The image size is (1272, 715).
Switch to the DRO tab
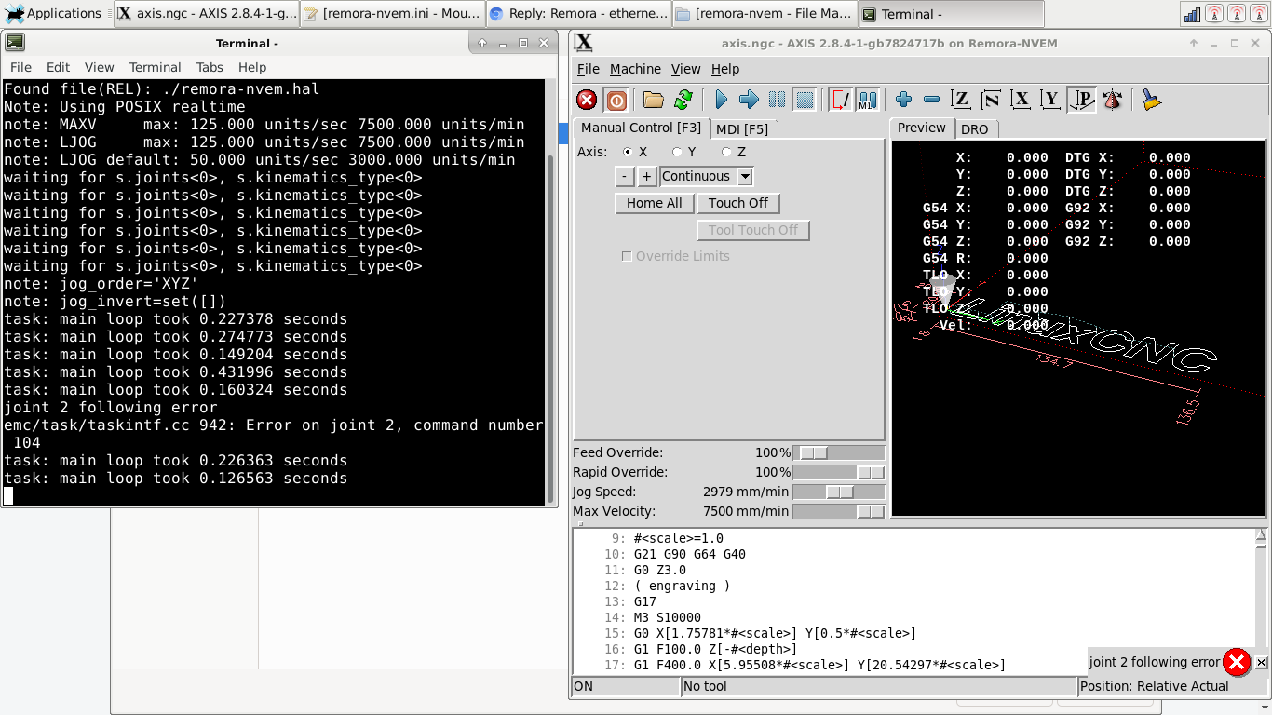pos(974,129)
